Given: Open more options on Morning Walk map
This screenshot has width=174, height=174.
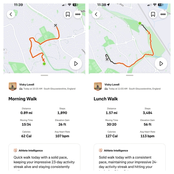Looking at the screenshot, I should 78,14.
